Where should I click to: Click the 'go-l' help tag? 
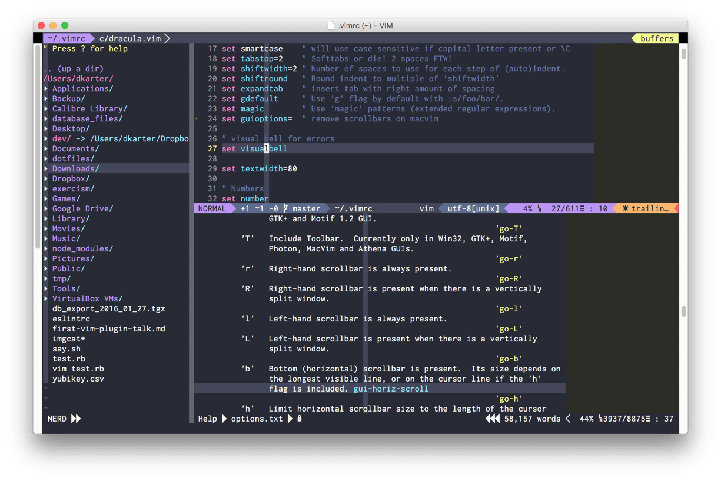509,308
